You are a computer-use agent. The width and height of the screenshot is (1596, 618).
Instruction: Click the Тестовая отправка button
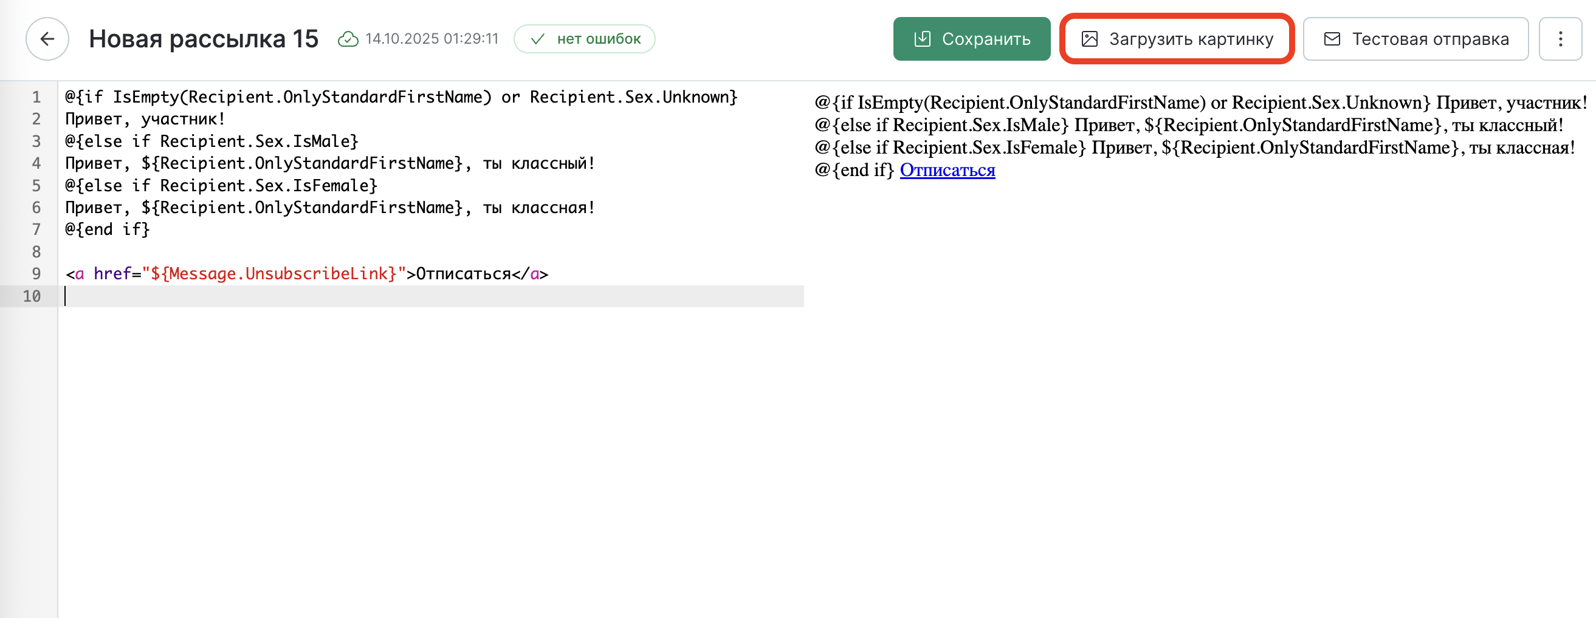(x=1415, y=39)
